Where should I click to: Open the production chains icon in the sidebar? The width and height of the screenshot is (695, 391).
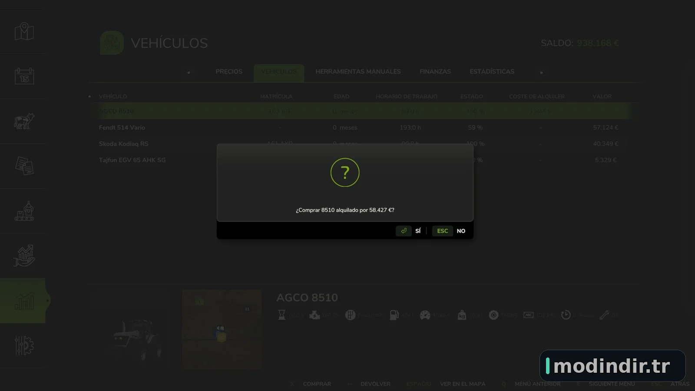24,211
